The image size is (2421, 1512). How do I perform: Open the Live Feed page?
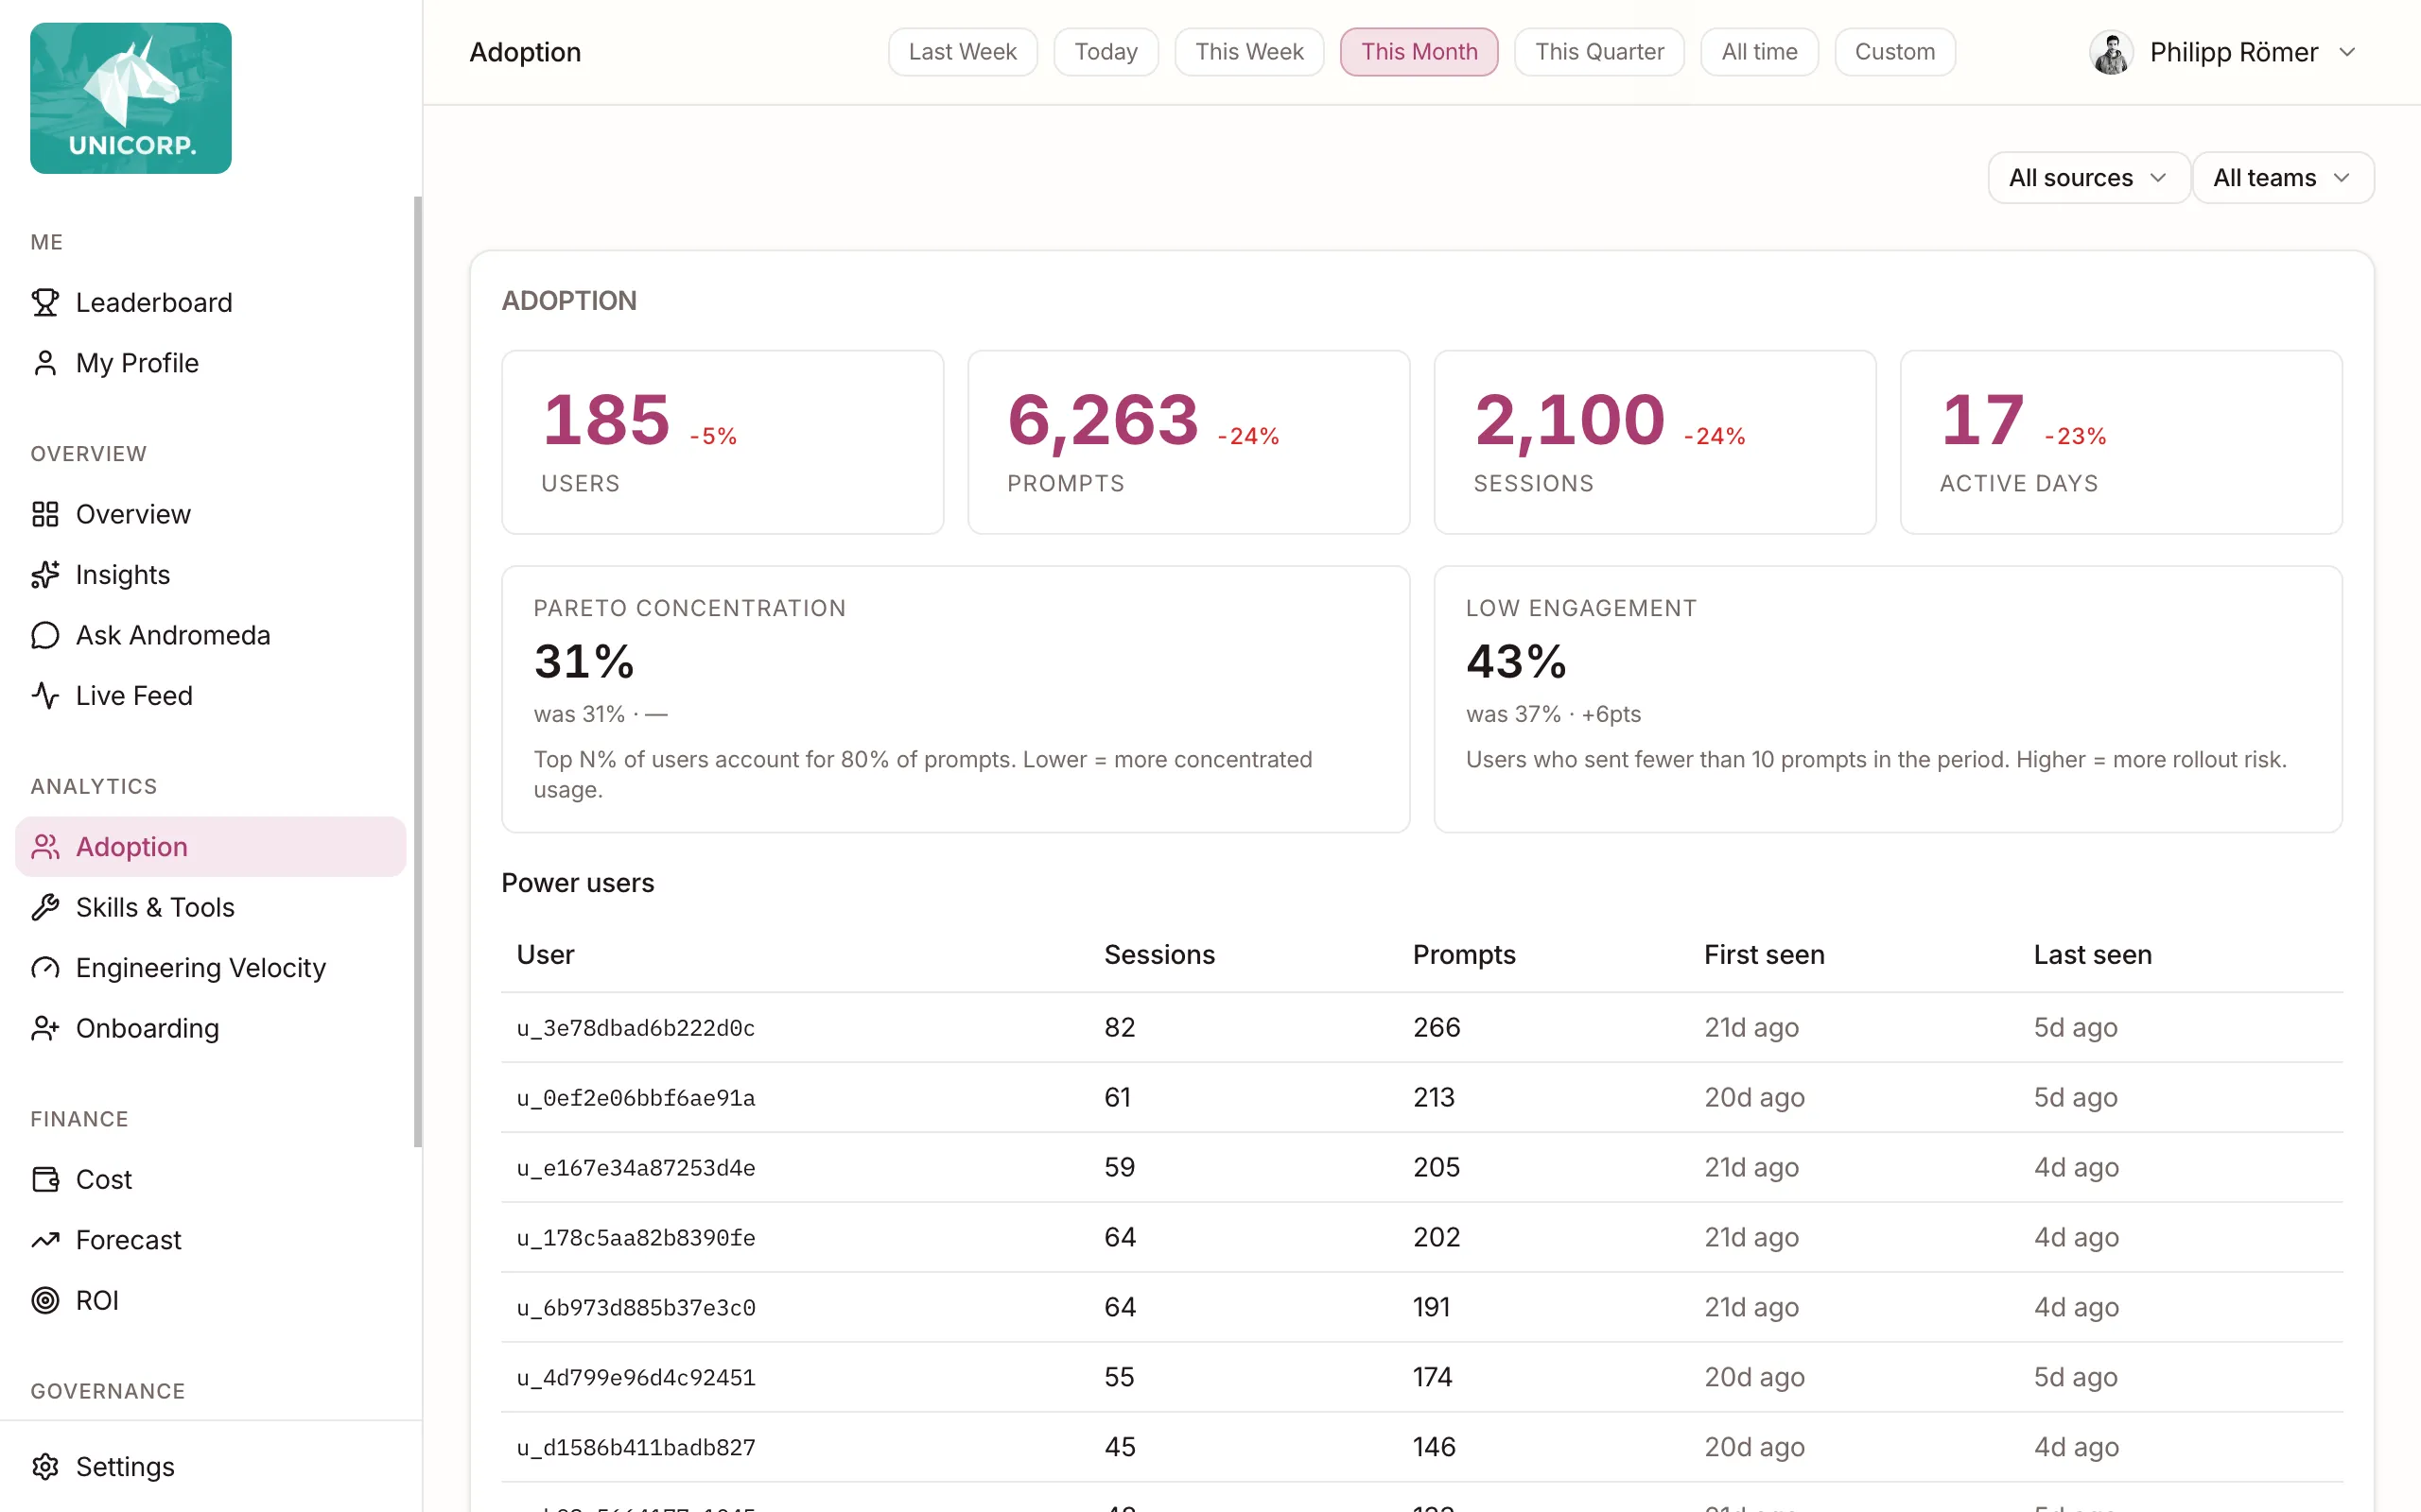[210, 696]
